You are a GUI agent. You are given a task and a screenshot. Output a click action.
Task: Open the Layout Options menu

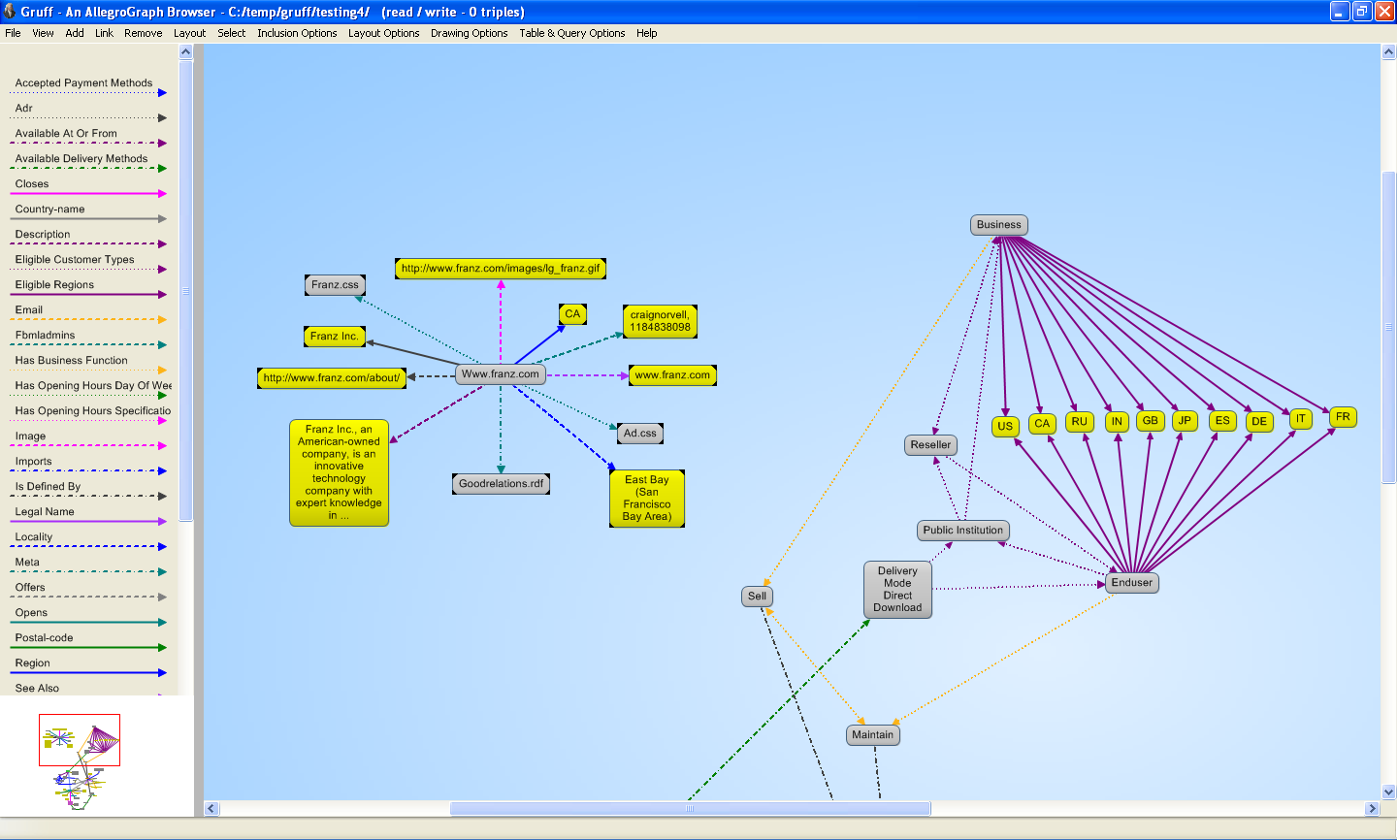(383, 33)
